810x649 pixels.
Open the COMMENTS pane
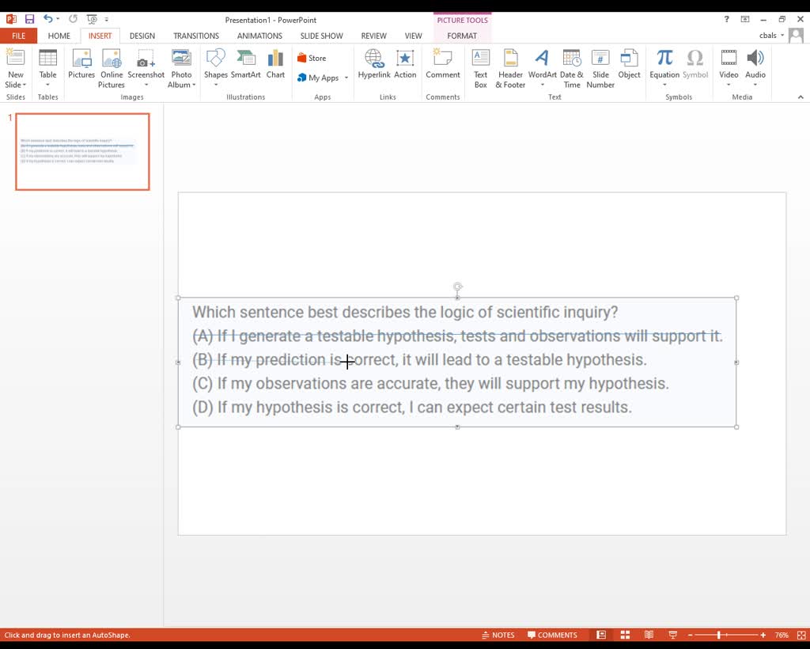pyautogui.click(x=552, y=634)
